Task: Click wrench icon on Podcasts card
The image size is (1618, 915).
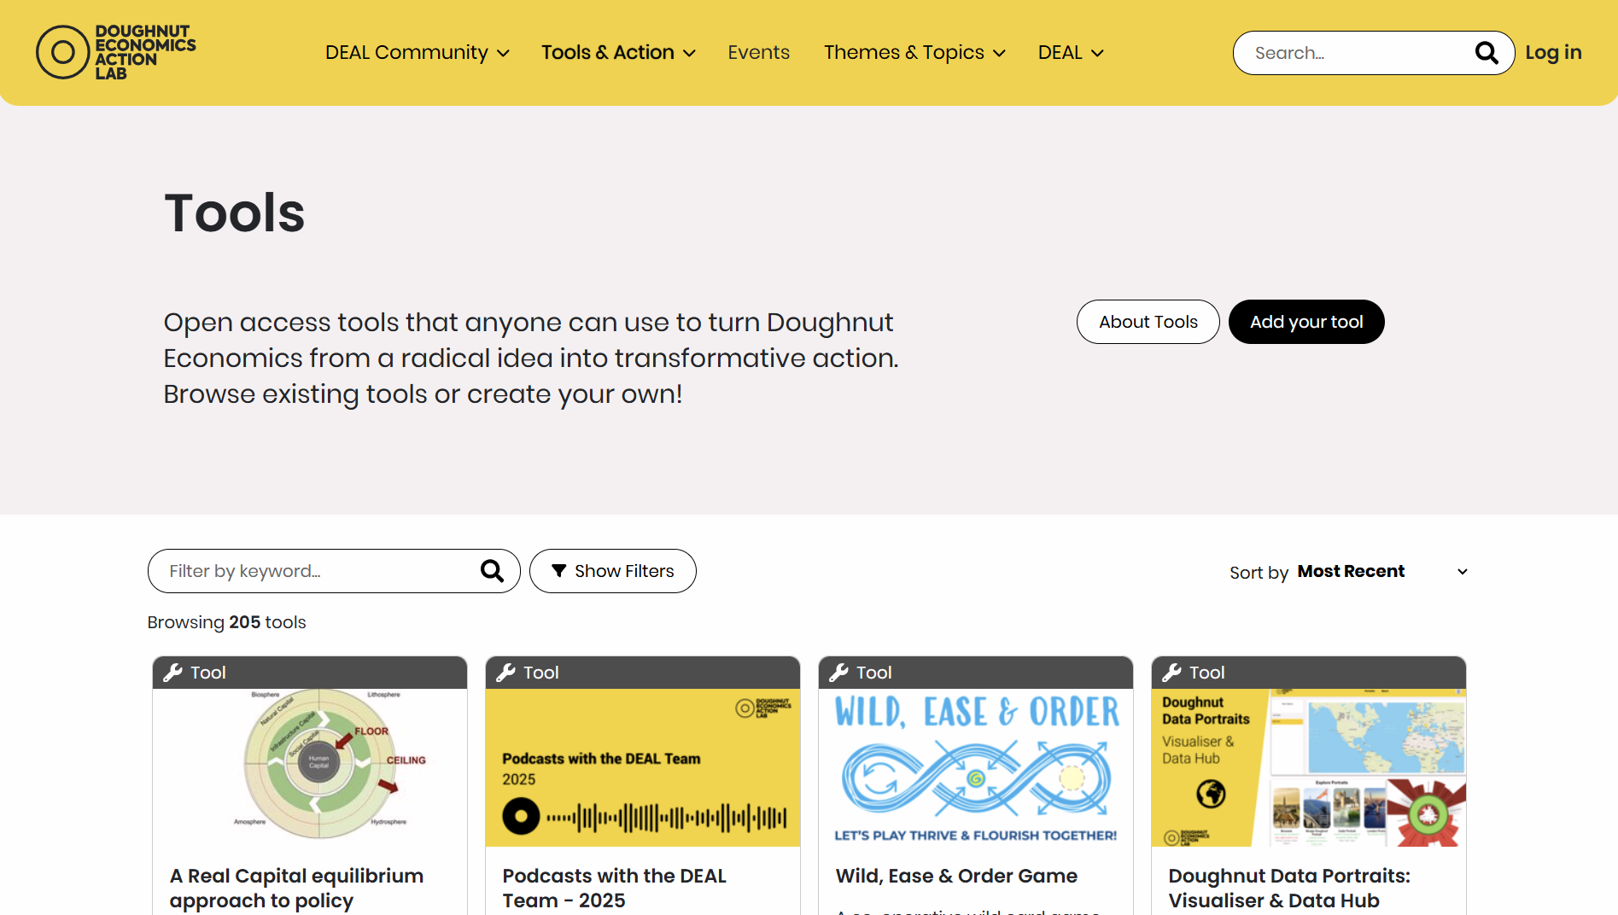Action: pos(506,673)
